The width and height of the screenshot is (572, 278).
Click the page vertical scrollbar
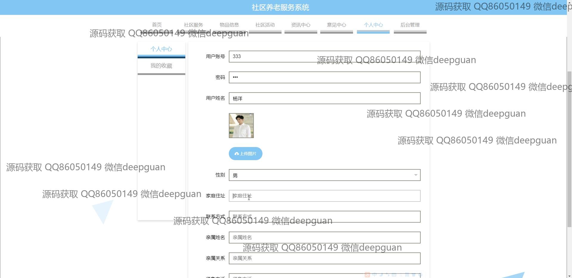(x=569, y=149)
